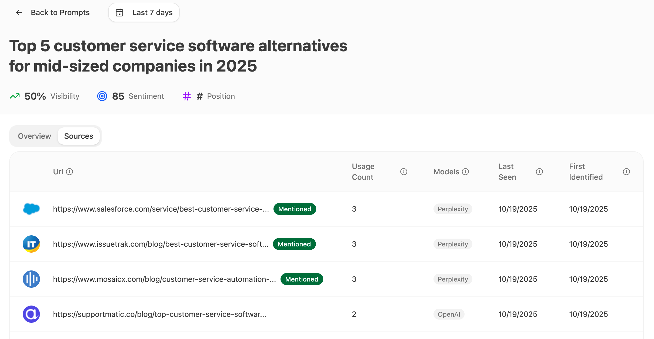The image size is (654, 339).
Task: Click the Models column info icon
Action: 465,172
